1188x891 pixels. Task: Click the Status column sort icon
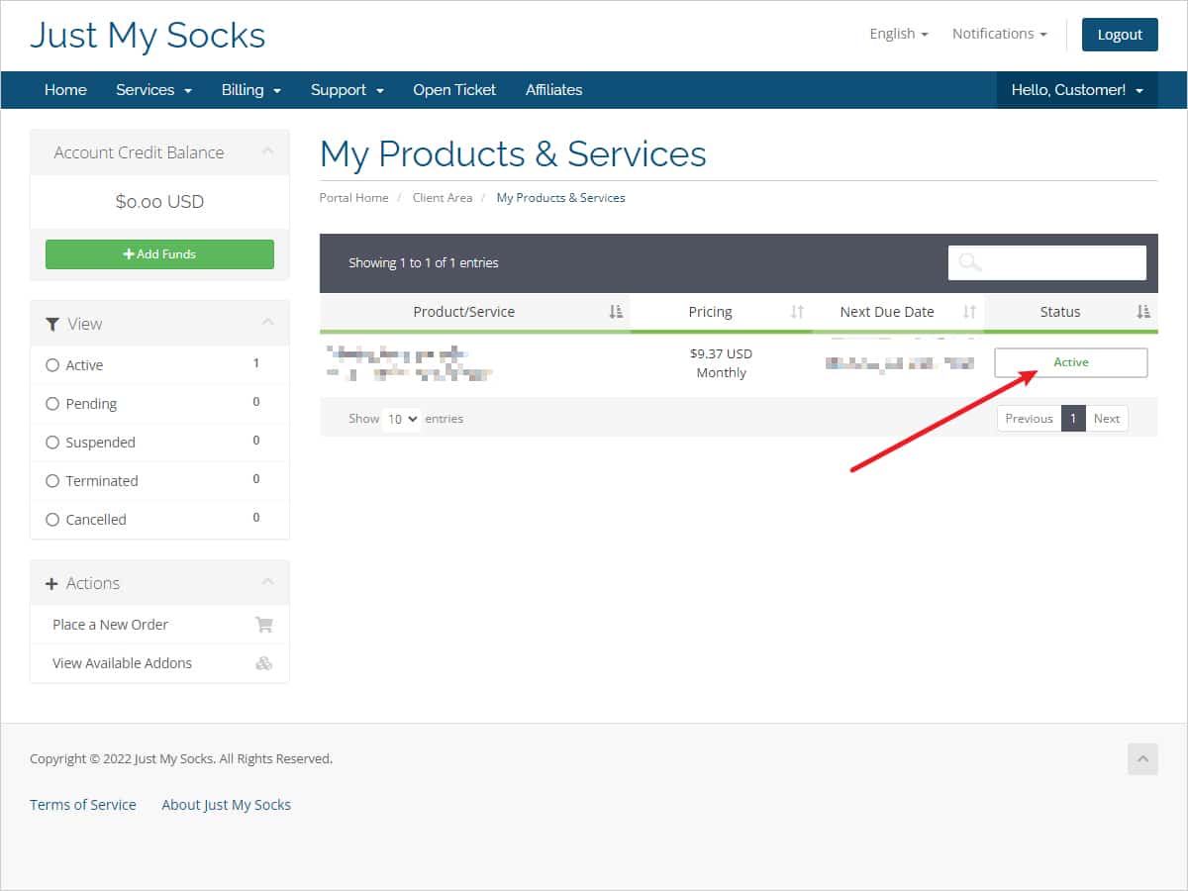(1143, 312)
